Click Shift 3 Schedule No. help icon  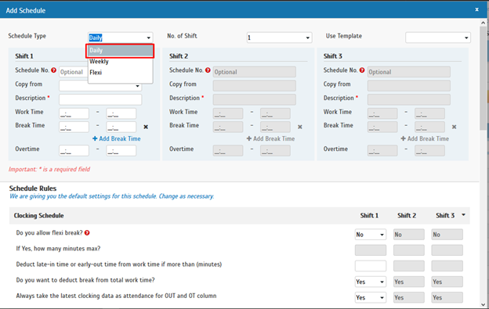point(362,70)
